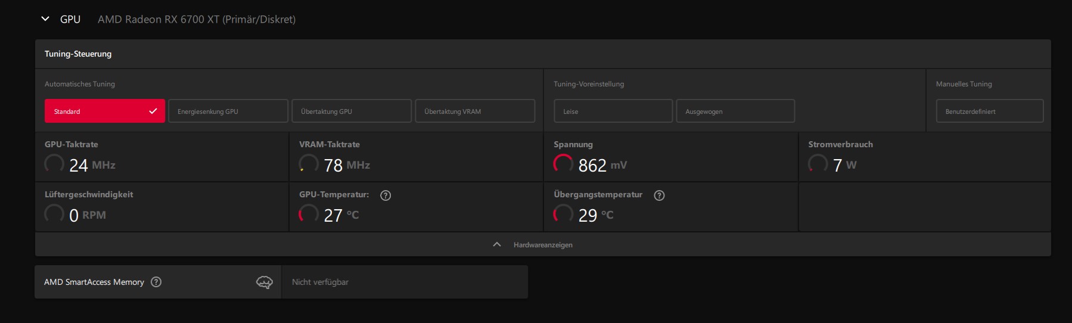Image resolution: width=1072 pixels, height=323 pixels.
Task: Choose the Leise tuning preset
Action: pyautogui.click(x=613, y=111)
